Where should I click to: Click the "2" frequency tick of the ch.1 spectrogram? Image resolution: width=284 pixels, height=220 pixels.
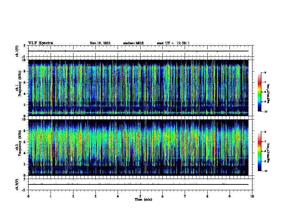click(25, 105)
